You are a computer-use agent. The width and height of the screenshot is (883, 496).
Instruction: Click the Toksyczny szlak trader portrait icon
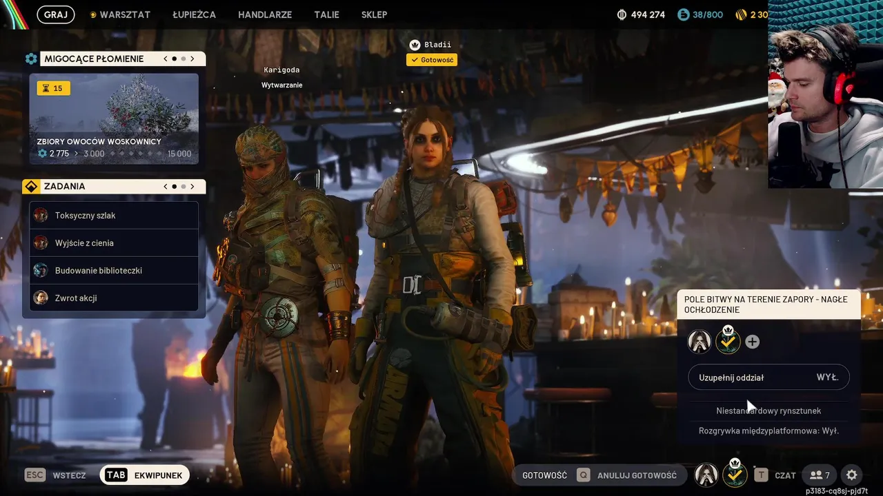41,216
